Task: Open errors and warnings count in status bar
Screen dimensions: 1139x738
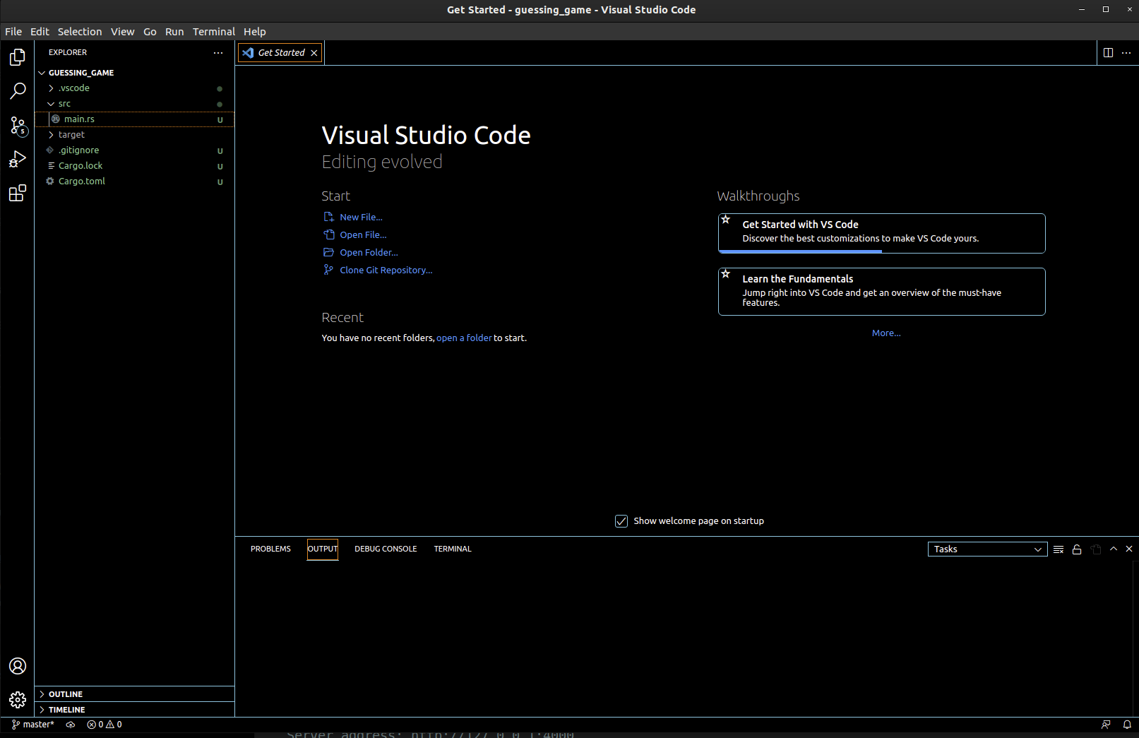Action: click(105, 725)
